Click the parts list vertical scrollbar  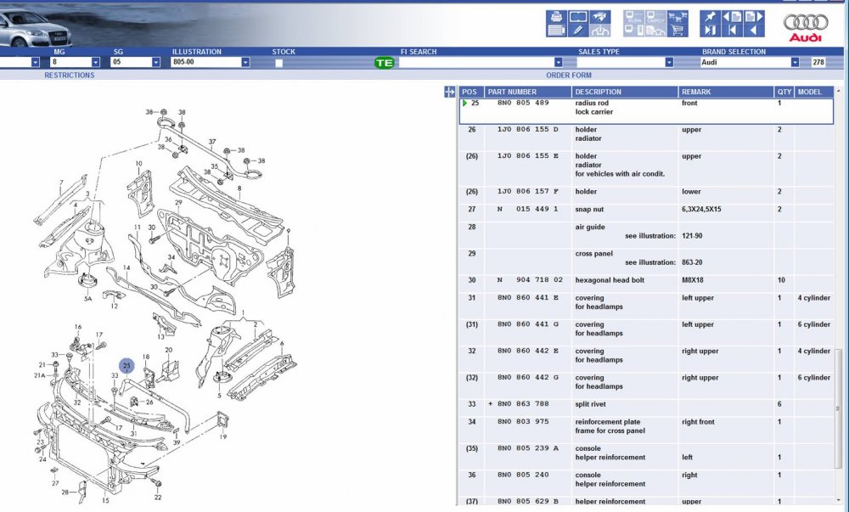point(839,298)
